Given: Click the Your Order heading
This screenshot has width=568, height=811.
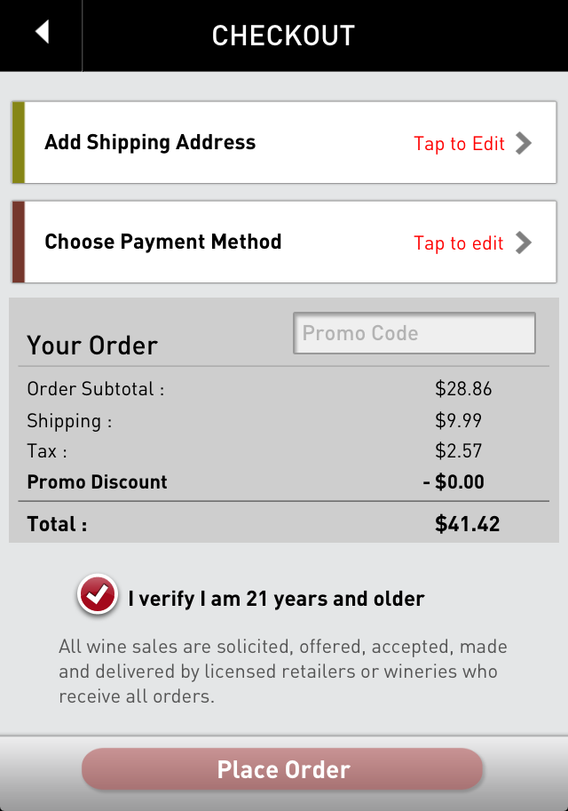Looking at the screenshot, I should coord(92,346).
